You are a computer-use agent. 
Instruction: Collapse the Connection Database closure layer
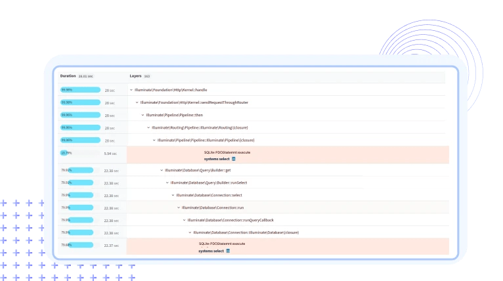tap(190, 232)
